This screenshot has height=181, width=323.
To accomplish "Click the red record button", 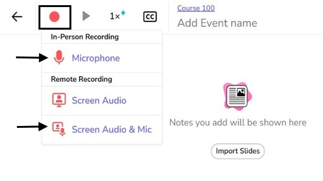I will click(54, 17).
